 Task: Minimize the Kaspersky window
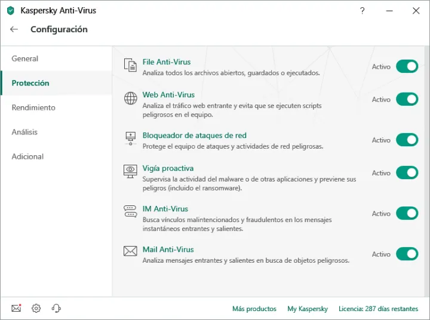[x=389, y=11]
